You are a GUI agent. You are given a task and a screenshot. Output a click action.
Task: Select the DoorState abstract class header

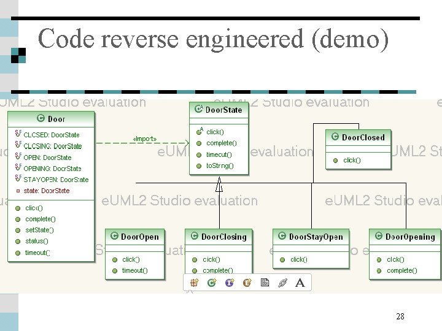coord(219,110)
